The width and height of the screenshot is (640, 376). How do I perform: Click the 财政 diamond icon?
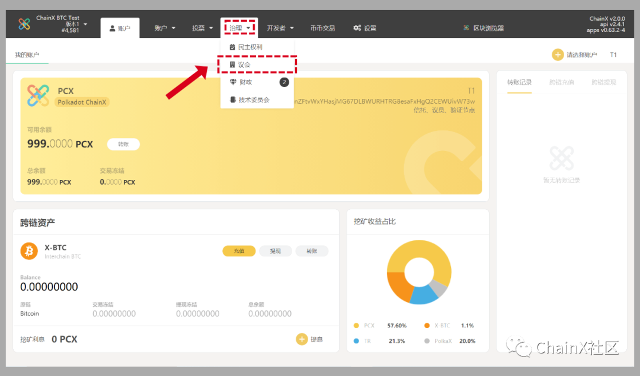click(x=233, y=82)
